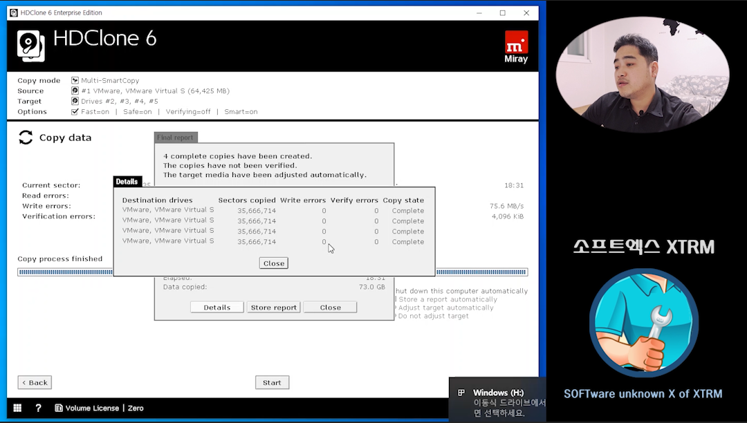The height and width of the screenshot is (423, 747).
Task: Click 'Sectors copied' column header
Action: 247,200
